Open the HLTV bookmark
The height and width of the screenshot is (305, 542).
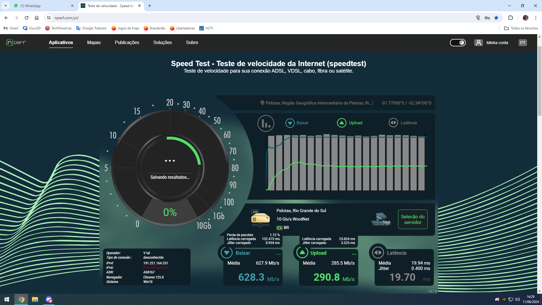click(x=206, y=28)
